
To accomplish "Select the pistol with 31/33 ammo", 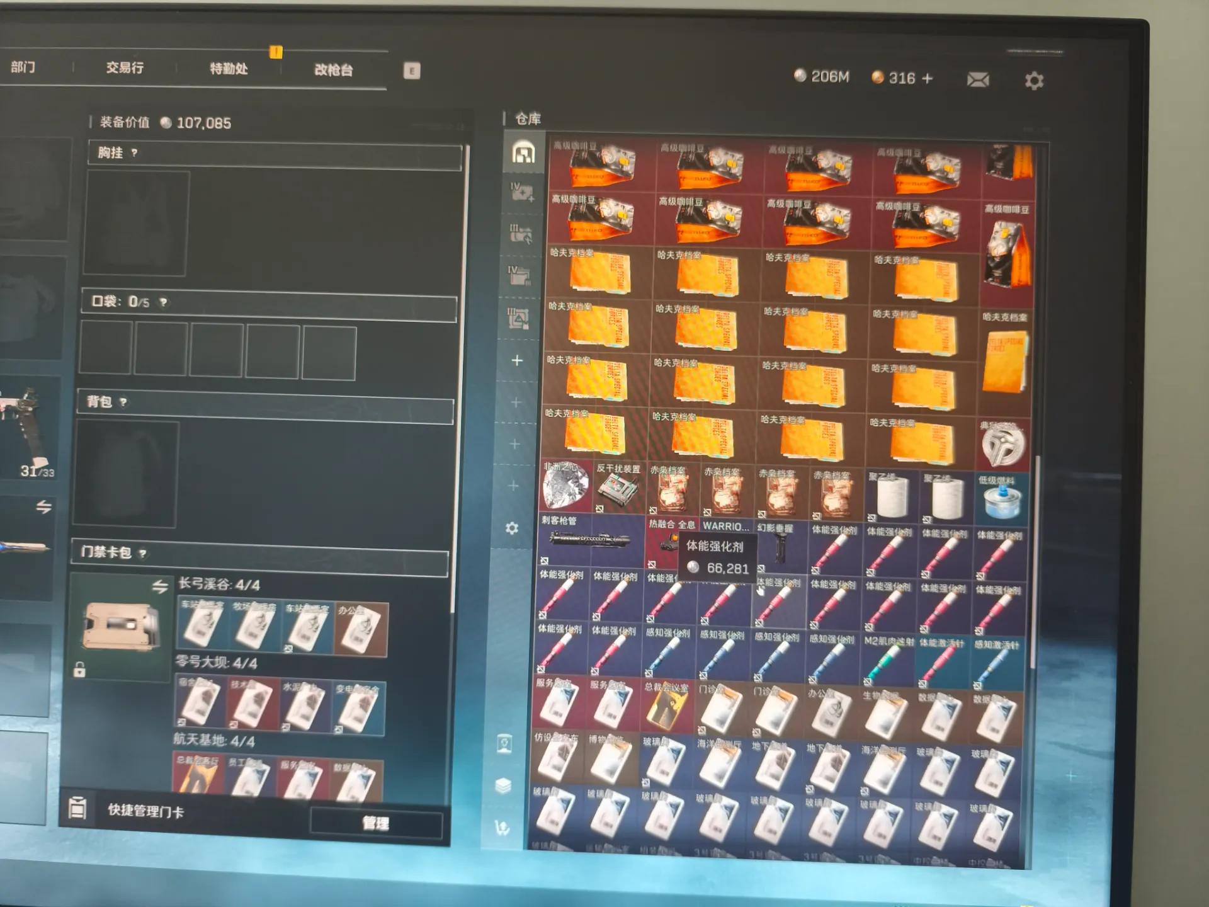I will [x=28, y=429].
